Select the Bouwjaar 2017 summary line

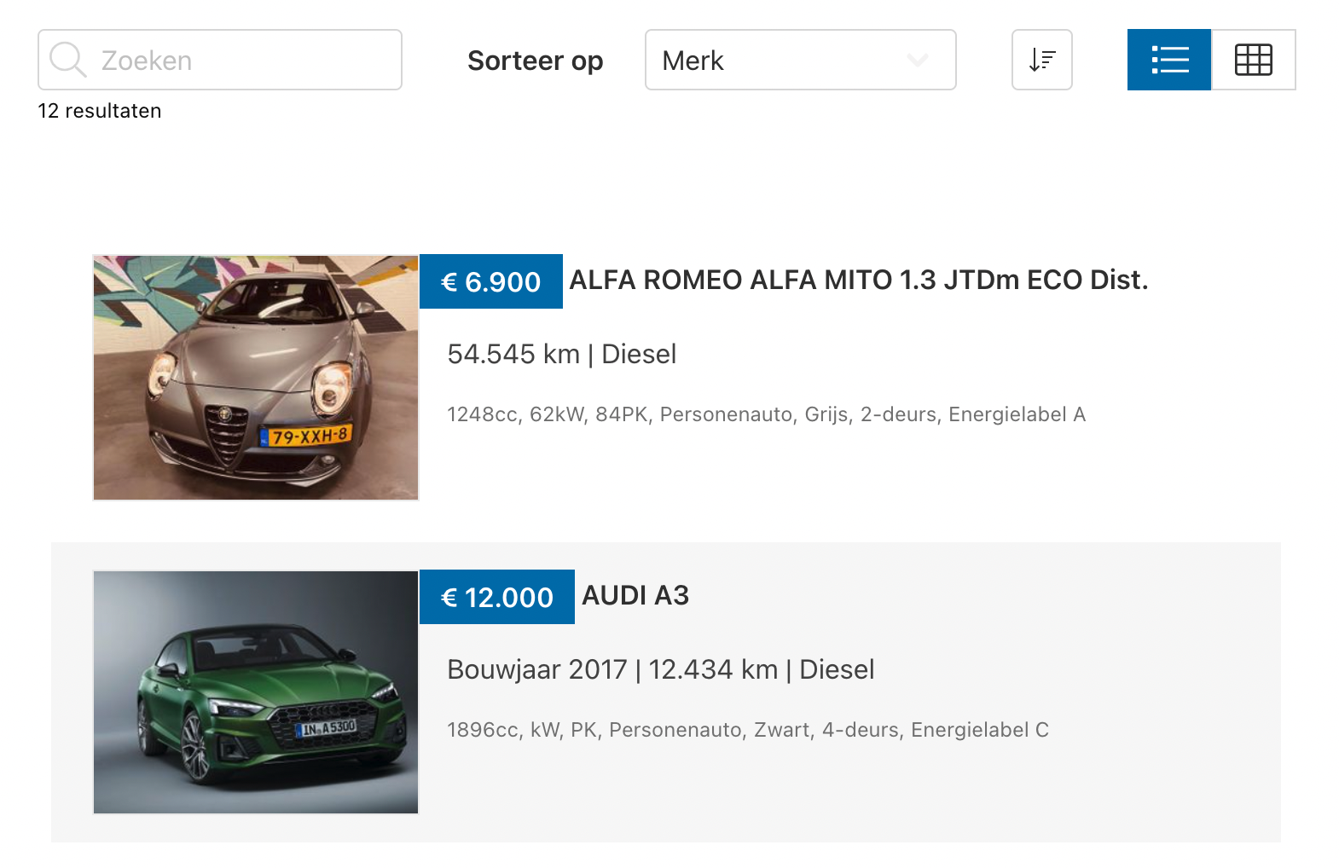[x=660, y=670]
